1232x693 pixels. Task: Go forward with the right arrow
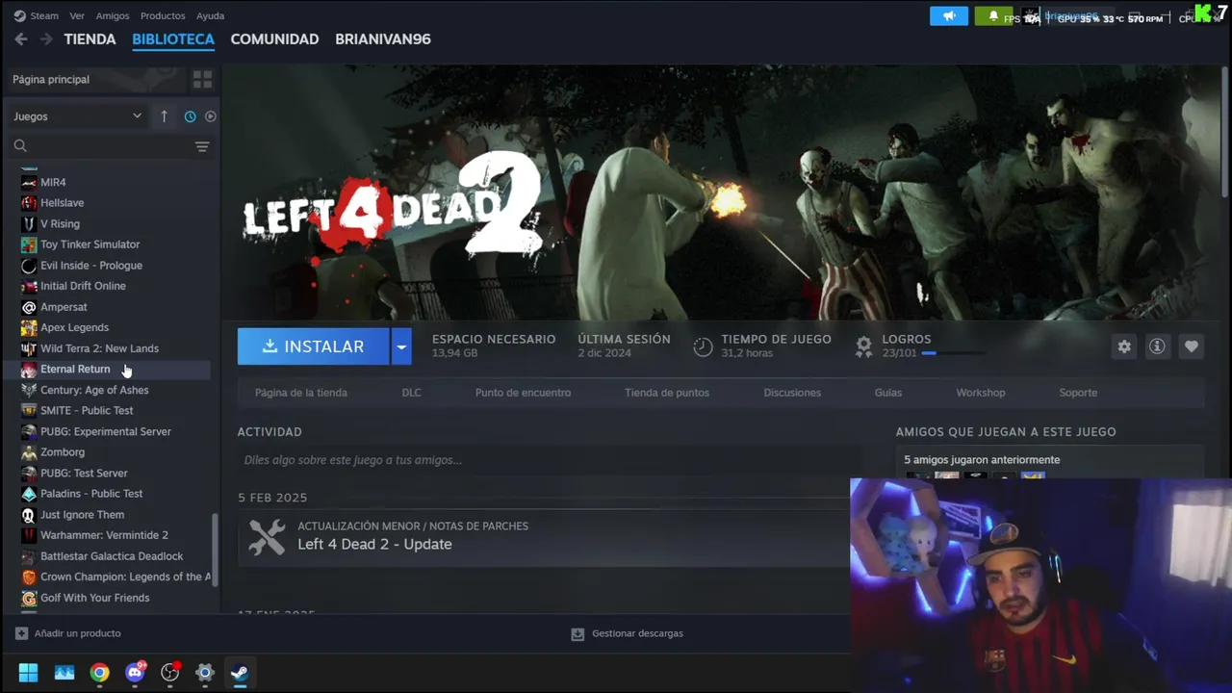(46, 39)
